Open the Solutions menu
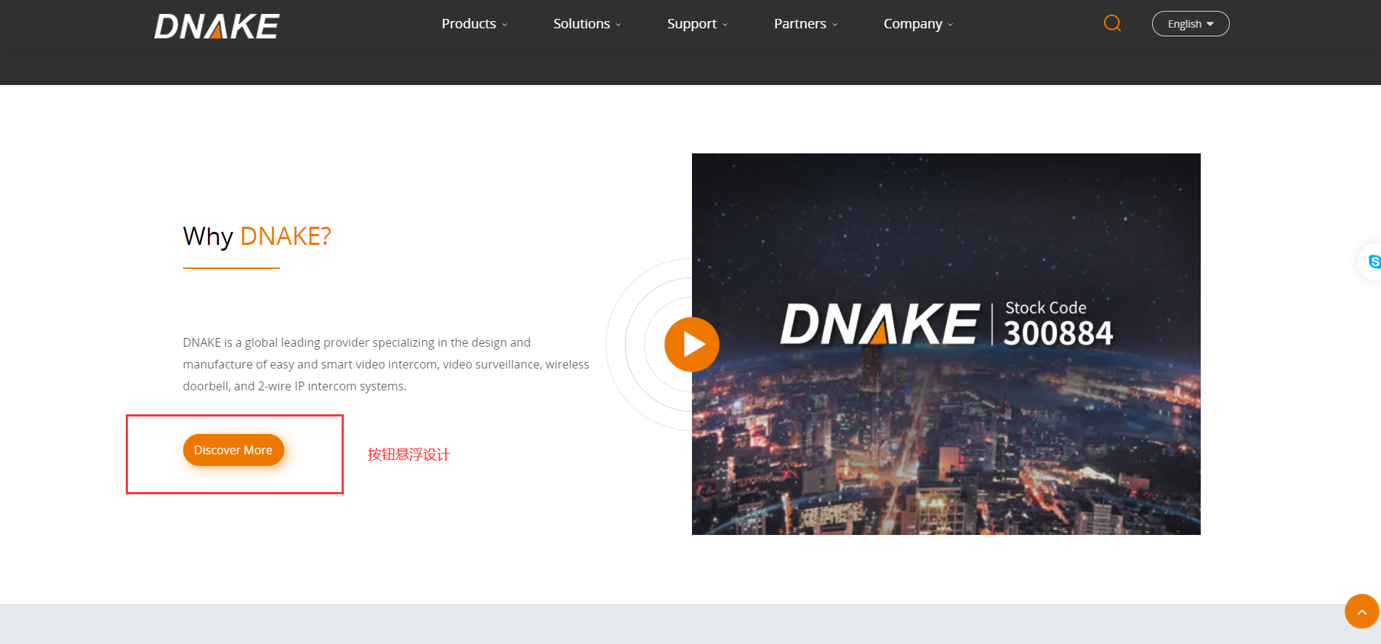 pyautogui.click(x=581, y=24)
